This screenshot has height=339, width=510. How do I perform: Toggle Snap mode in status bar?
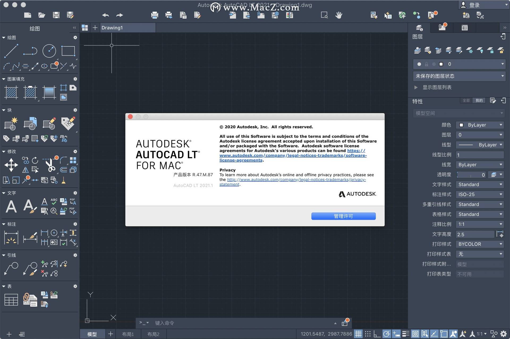[368, 334]
